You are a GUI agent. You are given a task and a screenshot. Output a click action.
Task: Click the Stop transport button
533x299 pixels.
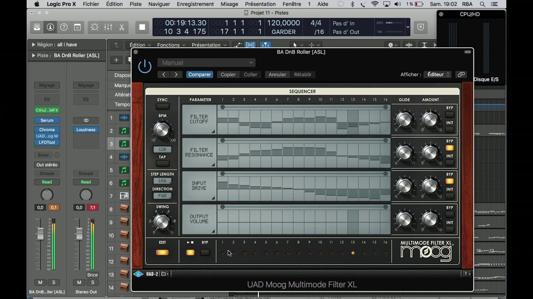pos(142,27)
